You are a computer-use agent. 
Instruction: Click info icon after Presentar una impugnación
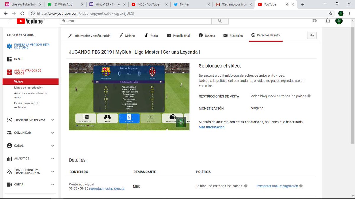[x=301, y=186]
